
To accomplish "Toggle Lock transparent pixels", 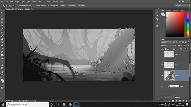I will tap(166, 49).
